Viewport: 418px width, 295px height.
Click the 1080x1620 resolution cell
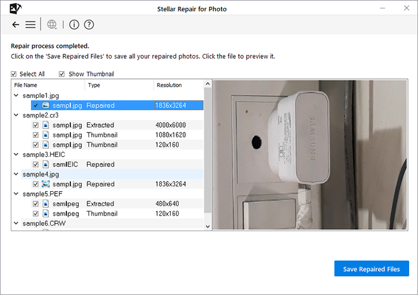coord(171,135)
